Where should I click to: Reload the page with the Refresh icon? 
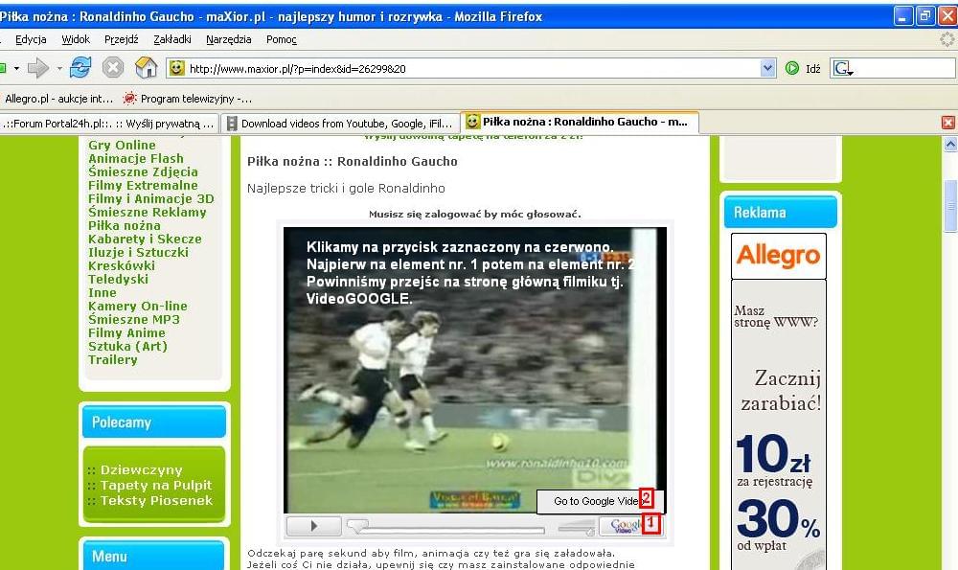[x=80, y=68]
